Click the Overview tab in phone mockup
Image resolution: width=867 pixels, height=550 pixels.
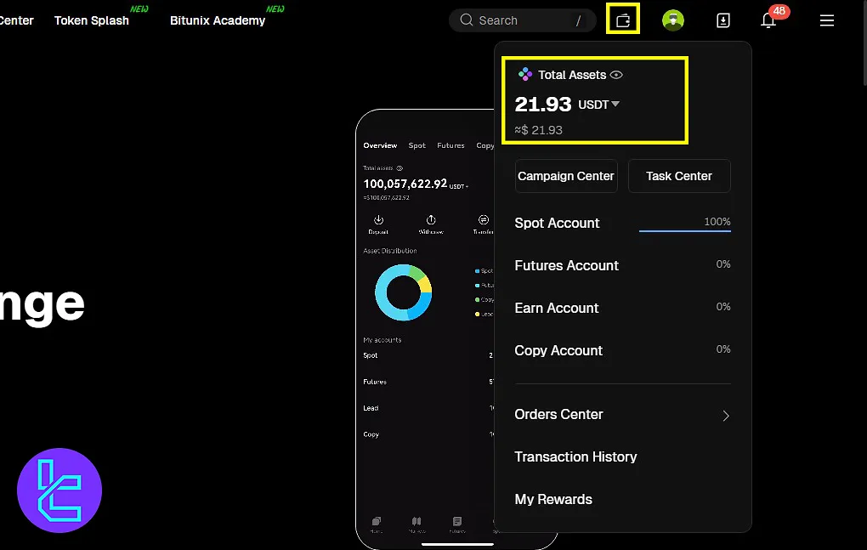[x=380, y=145]
